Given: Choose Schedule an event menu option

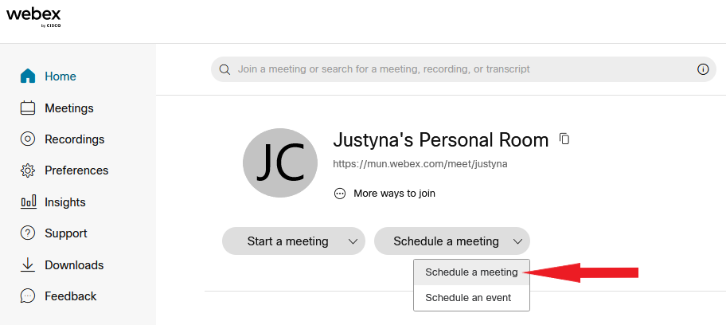Looking at the screenshot, I should (471, 298).
